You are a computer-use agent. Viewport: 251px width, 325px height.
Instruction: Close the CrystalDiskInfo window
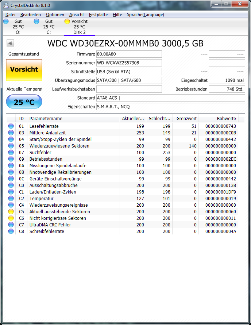[x=240, y=4]
